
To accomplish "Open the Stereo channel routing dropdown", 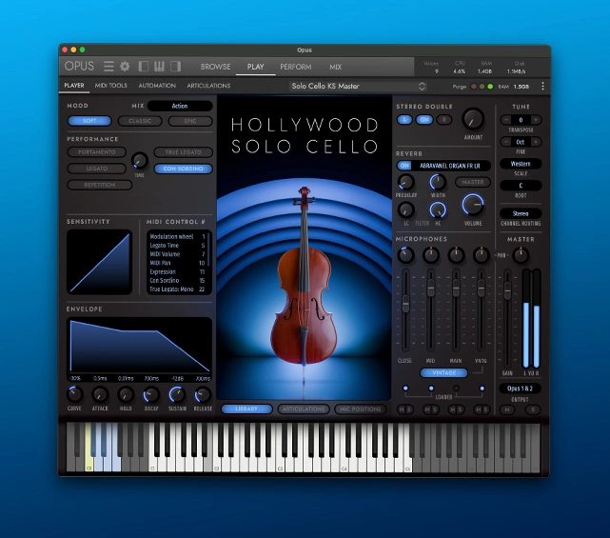I will click(x=521, y=213).
